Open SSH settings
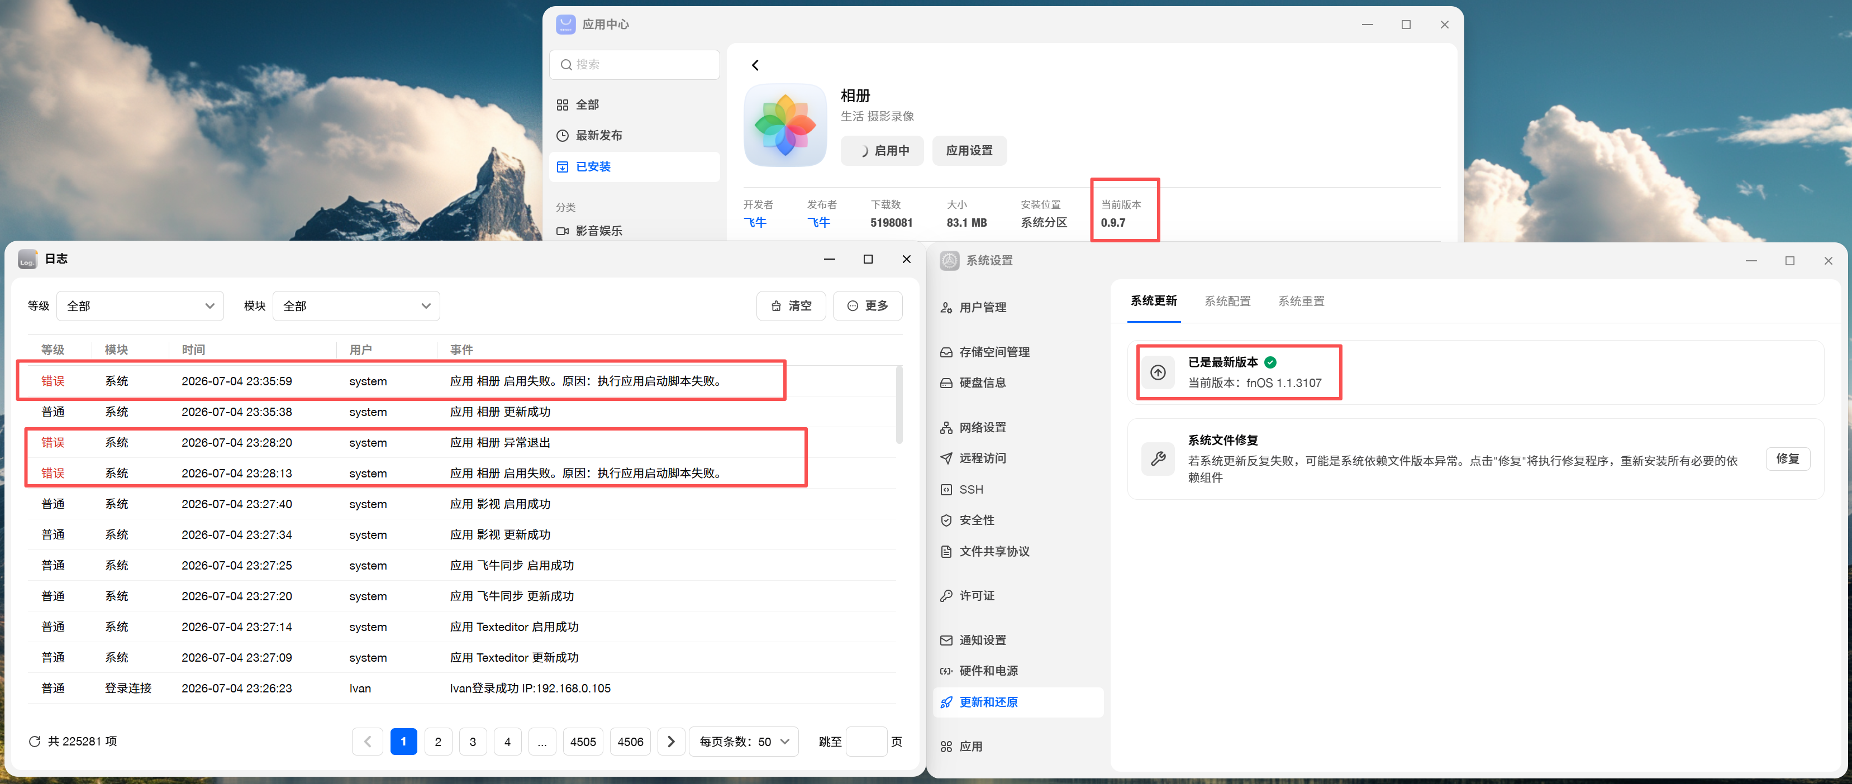Image resolution: width=1852 pixels, height=784 pixels. point(1018,489)
